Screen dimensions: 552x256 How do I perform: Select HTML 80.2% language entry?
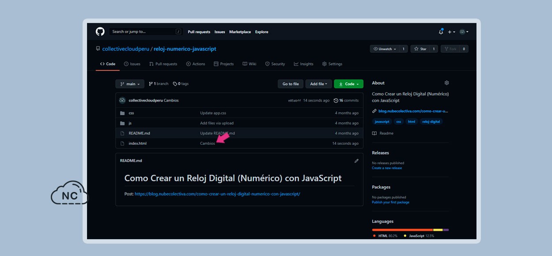pos(385,236)
